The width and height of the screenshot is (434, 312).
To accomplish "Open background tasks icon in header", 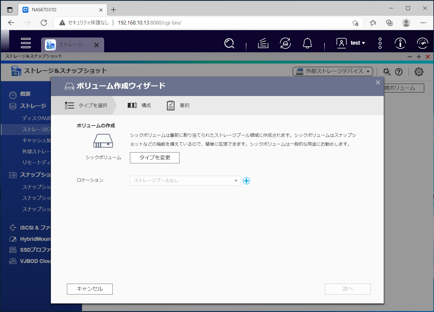I will (x=263, y=43).
